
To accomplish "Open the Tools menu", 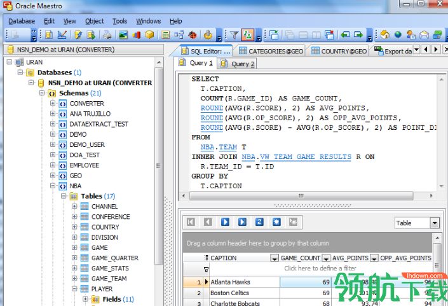I will [119, 21].
